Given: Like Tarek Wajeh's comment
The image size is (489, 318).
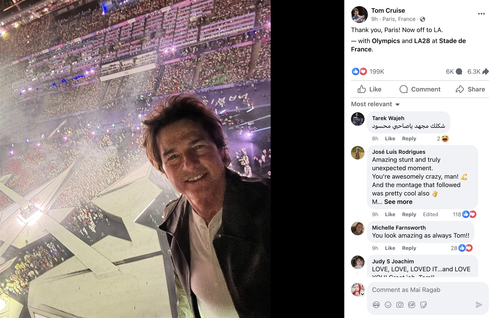Looking at the screenshot, I should pyautogui.click(x=390, y=139).
